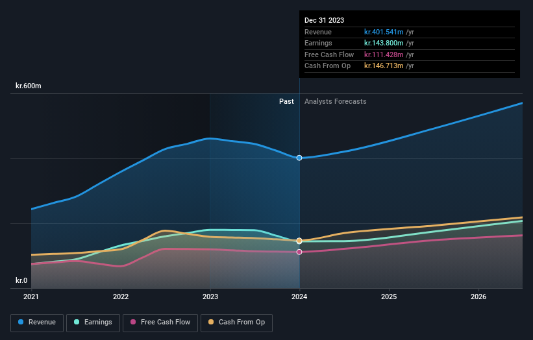Click the Cash From Op value kr.146.713m
The width and height of the screenshot is (533, 340).
pos(384,66)
